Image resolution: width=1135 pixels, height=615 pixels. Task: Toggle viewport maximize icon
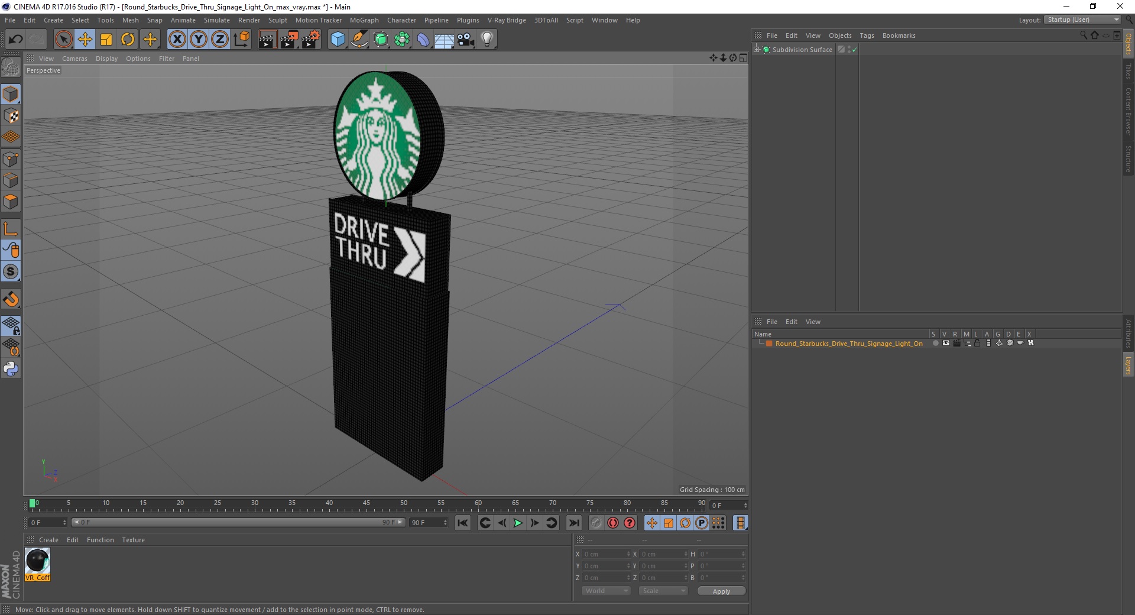743,58
